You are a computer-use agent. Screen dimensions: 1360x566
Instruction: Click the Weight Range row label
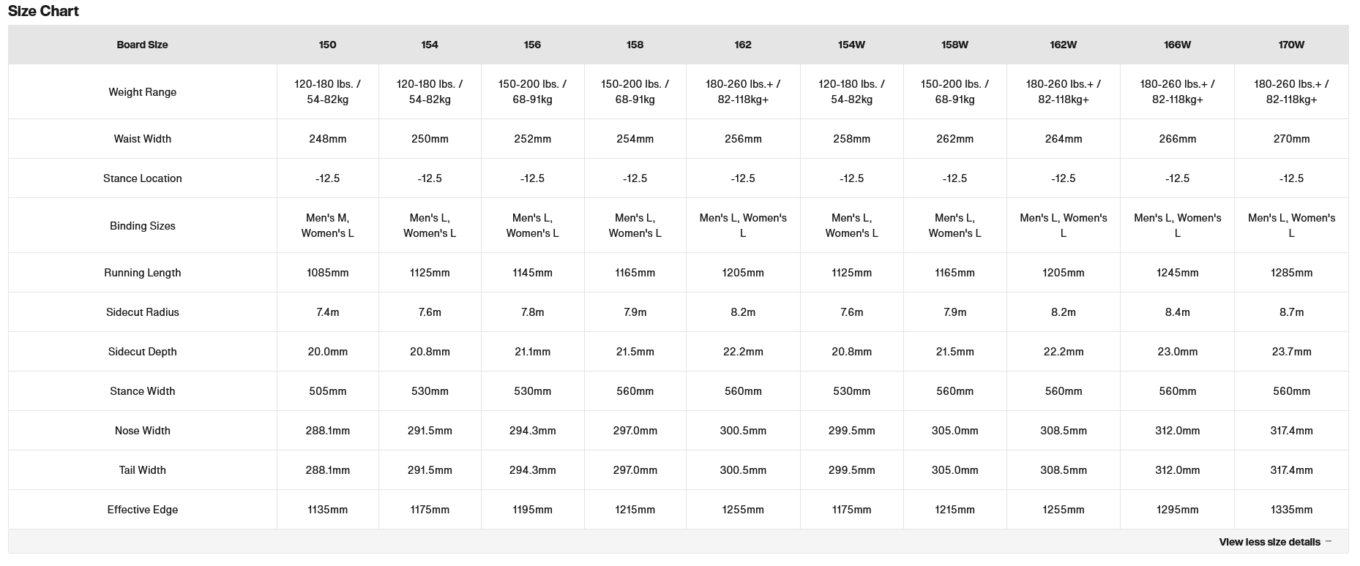pyautogui.click(x=142, y=92)
